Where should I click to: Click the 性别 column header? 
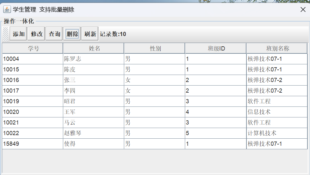click(x=155, y=49)
